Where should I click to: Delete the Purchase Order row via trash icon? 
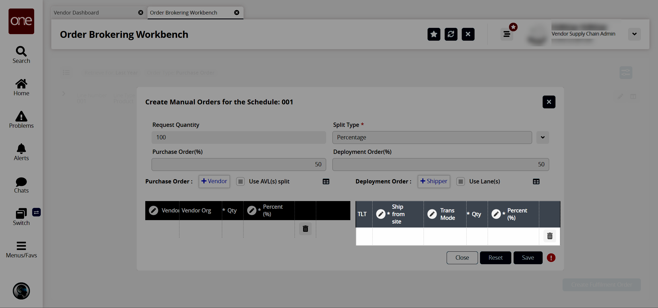pyautogui.click(x=305, y=229)
